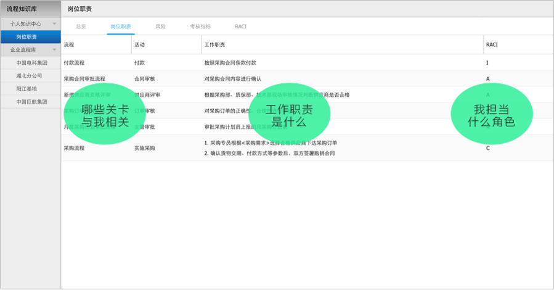This screenshot has height=290, width=554.
Task: Switch to the RACI tab
Action: coord(241,27)
